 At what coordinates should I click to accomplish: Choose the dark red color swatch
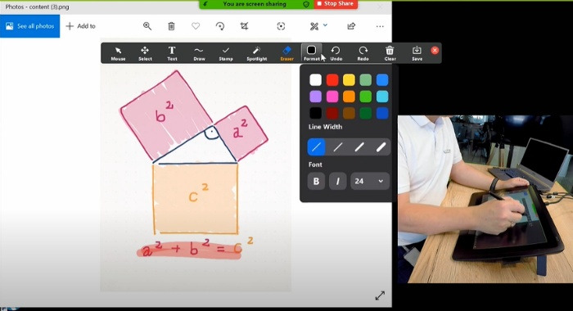click(x=332, y=113)
